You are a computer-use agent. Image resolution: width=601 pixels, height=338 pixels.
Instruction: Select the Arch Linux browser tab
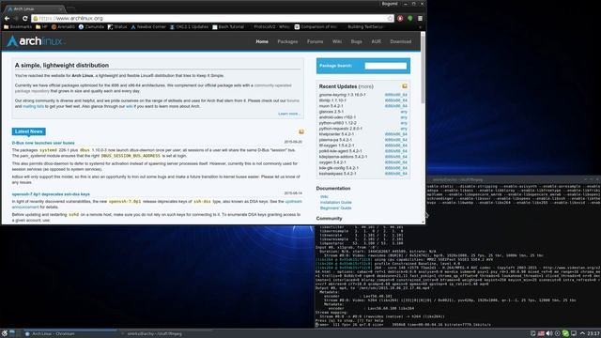pos(35,8)
